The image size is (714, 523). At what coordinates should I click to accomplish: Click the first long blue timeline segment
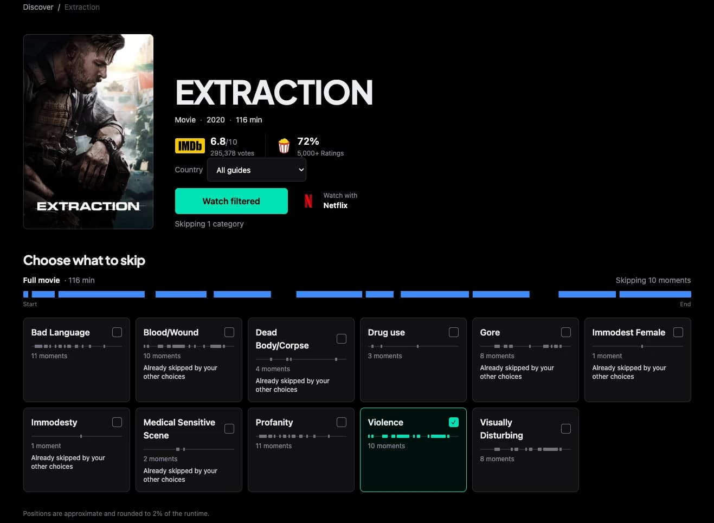[101, 294]
